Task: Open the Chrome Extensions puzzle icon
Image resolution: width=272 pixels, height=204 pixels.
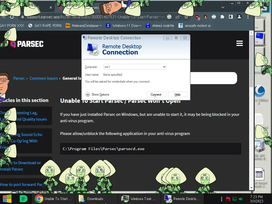Action: click(222, 17)
